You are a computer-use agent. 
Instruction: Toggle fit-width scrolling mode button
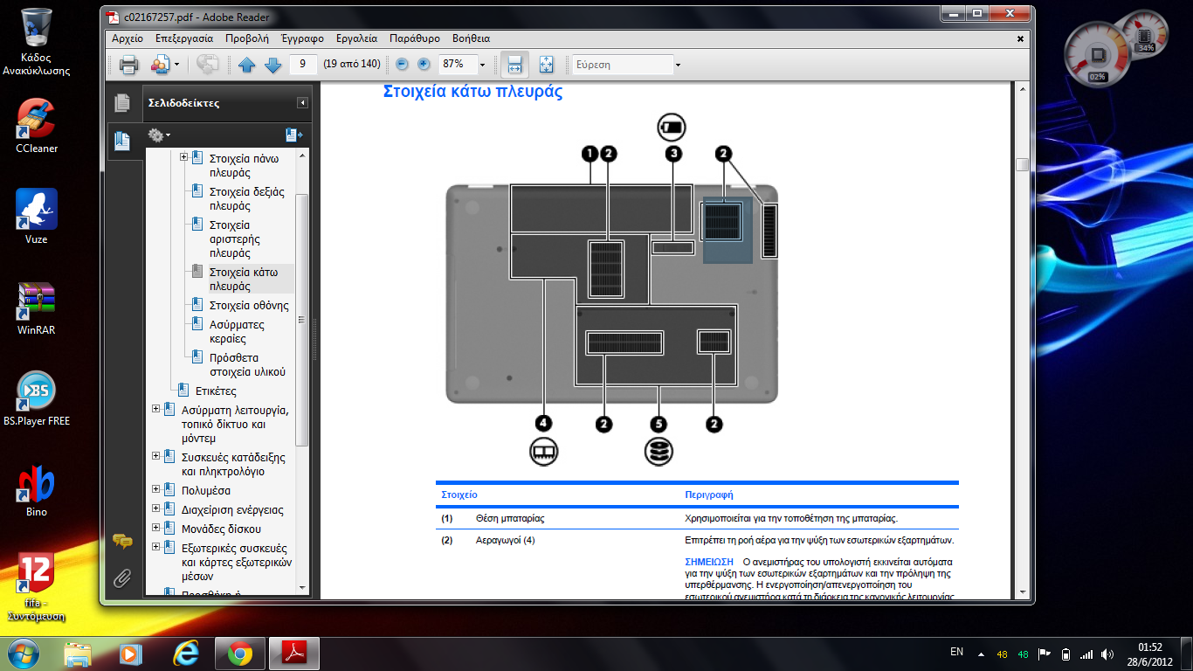point(514,65)
